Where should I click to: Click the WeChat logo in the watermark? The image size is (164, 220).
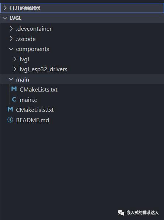tap(121, 213)
